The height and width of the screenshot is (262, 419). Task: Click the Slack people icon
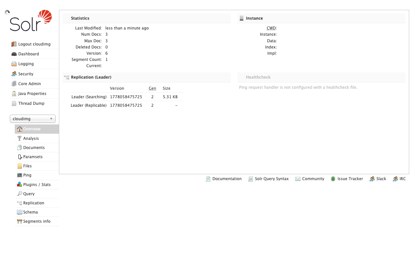tap(372, 179)
